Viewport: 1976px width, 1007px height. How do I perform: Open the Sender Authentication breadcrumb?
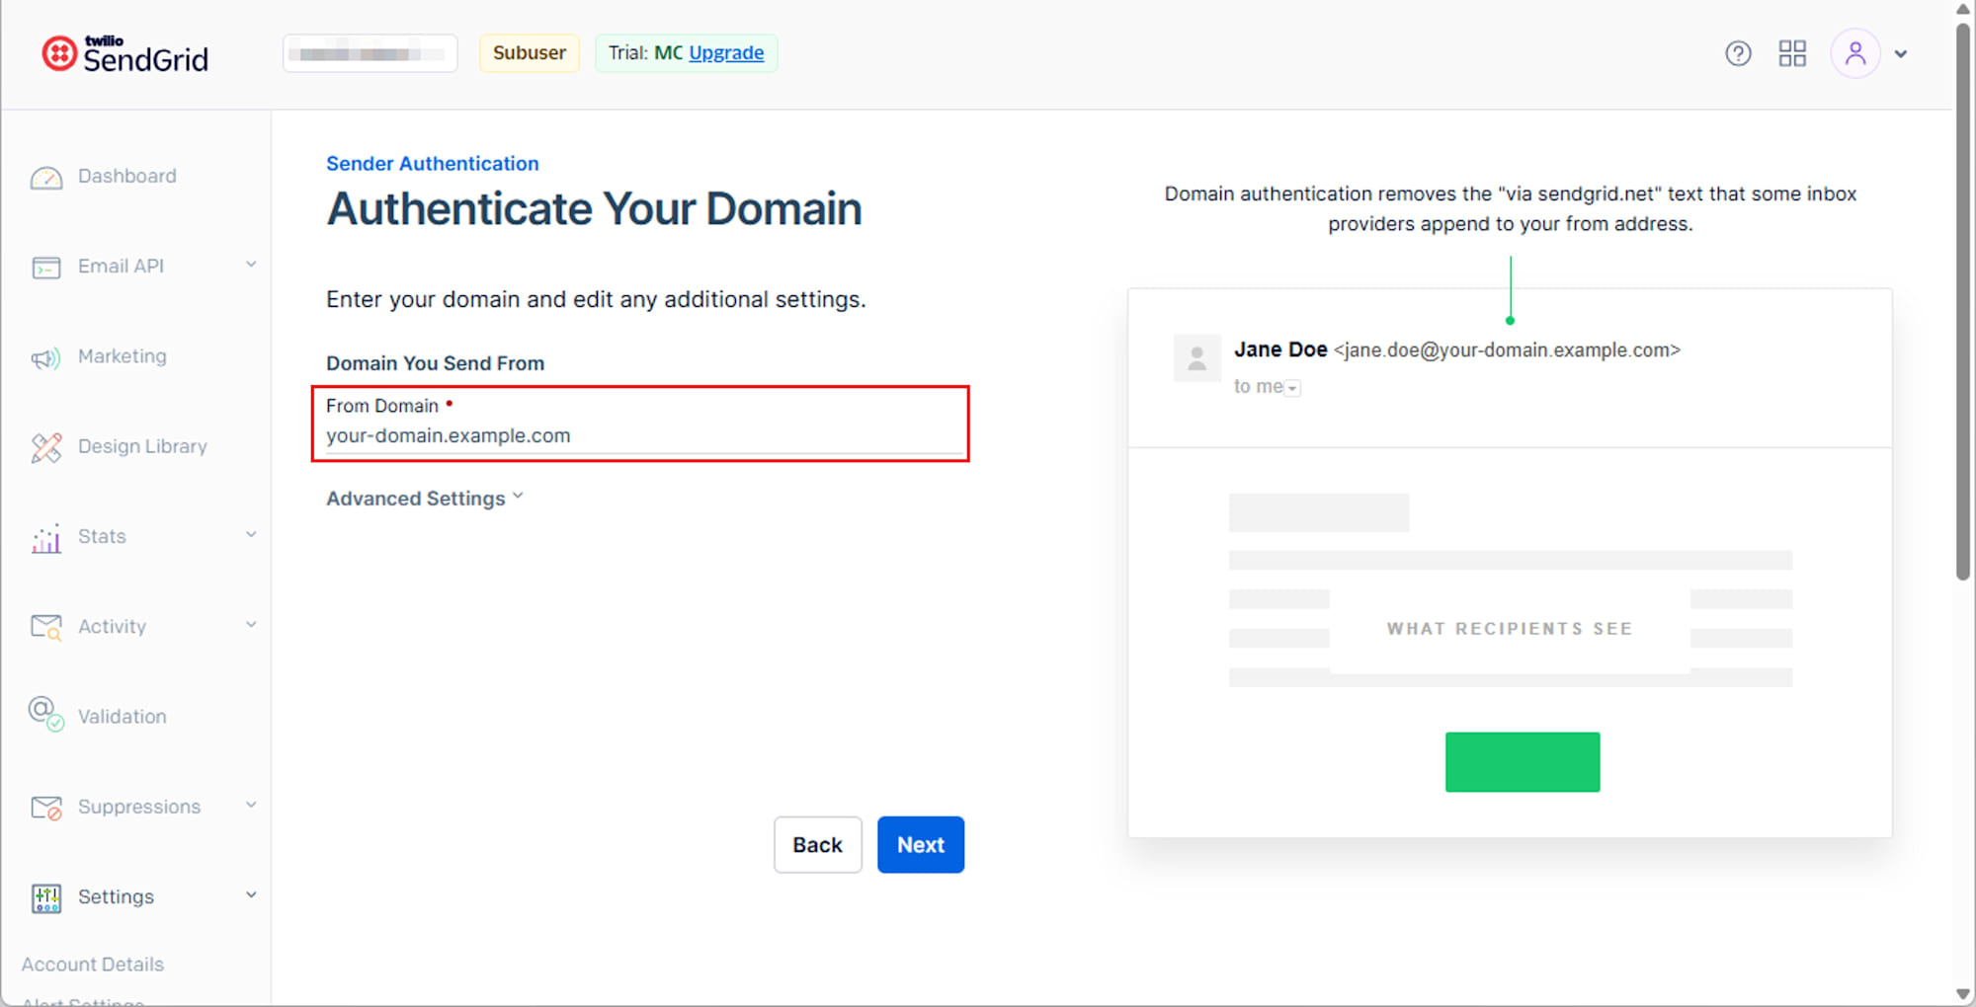433,163
